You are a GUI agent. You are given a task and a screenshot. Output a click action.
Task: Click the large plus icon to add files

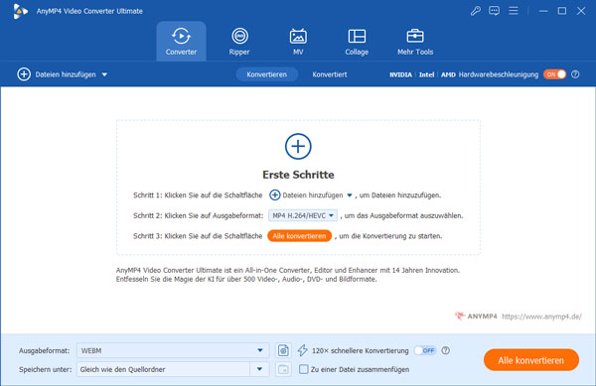click(298, 146)
